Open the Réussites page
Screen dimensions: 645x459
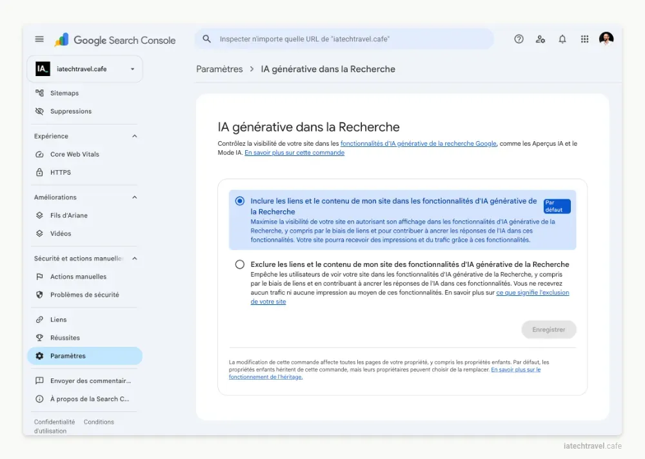point(84,338)
